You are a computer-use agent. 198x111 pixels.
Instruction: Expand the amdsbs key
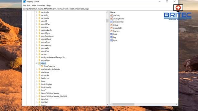coord(37,15)
